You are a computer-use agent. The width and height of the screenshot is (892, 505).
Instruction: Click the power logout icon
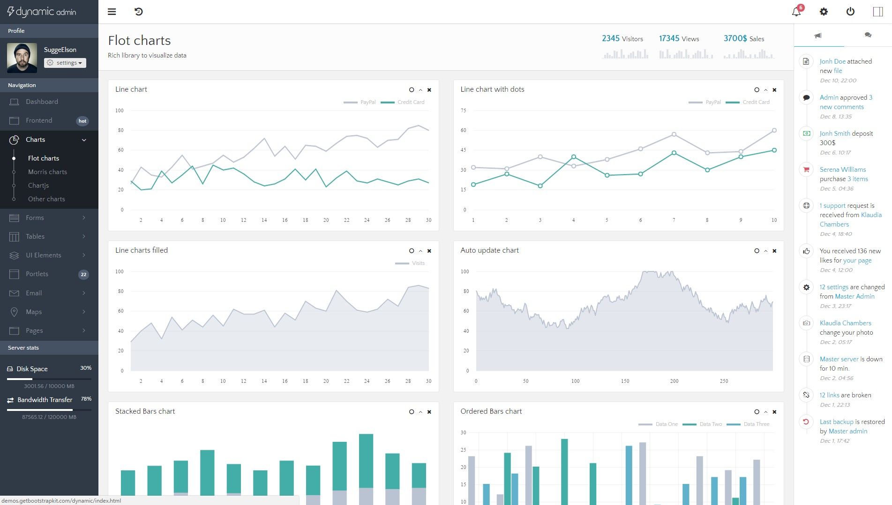click(x=850, y=12)
